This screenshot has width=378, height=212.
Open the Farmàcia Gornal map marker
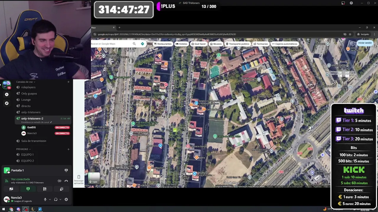[x=188, y=146]
